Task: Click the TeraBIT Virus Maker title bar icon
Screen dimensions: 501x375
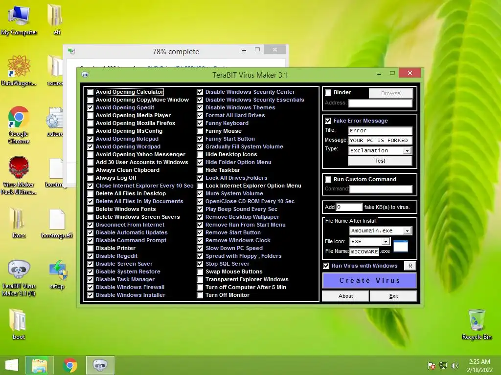Action: 85,75
